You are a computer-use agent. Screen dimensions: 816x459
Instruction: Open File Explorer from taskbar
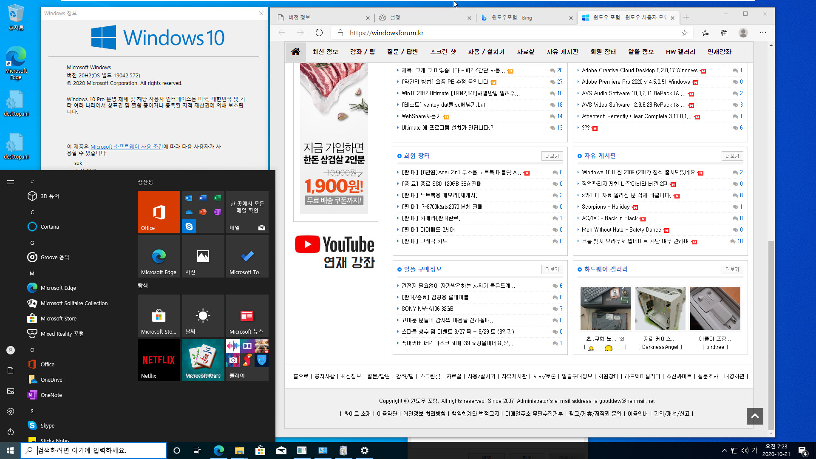(239, 450)
